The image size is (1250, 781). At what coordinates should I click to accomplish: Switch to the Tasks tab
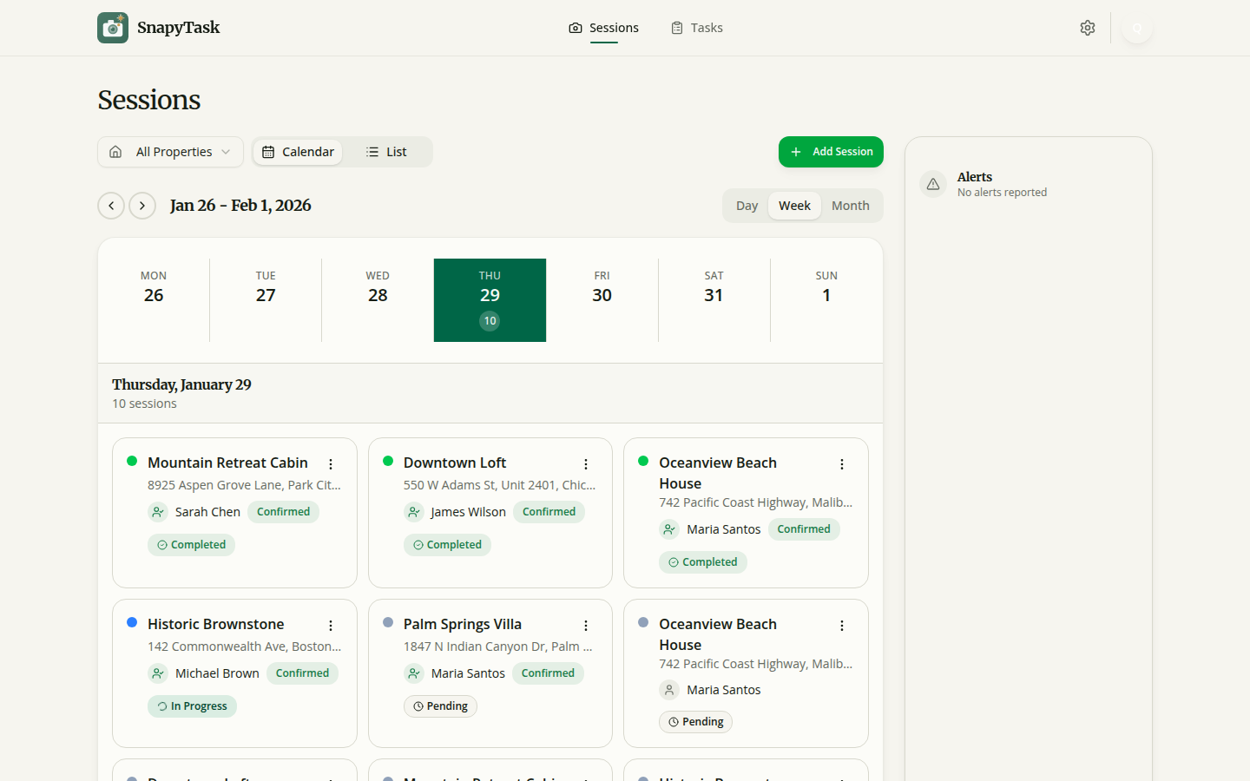(x=697, y=27)
